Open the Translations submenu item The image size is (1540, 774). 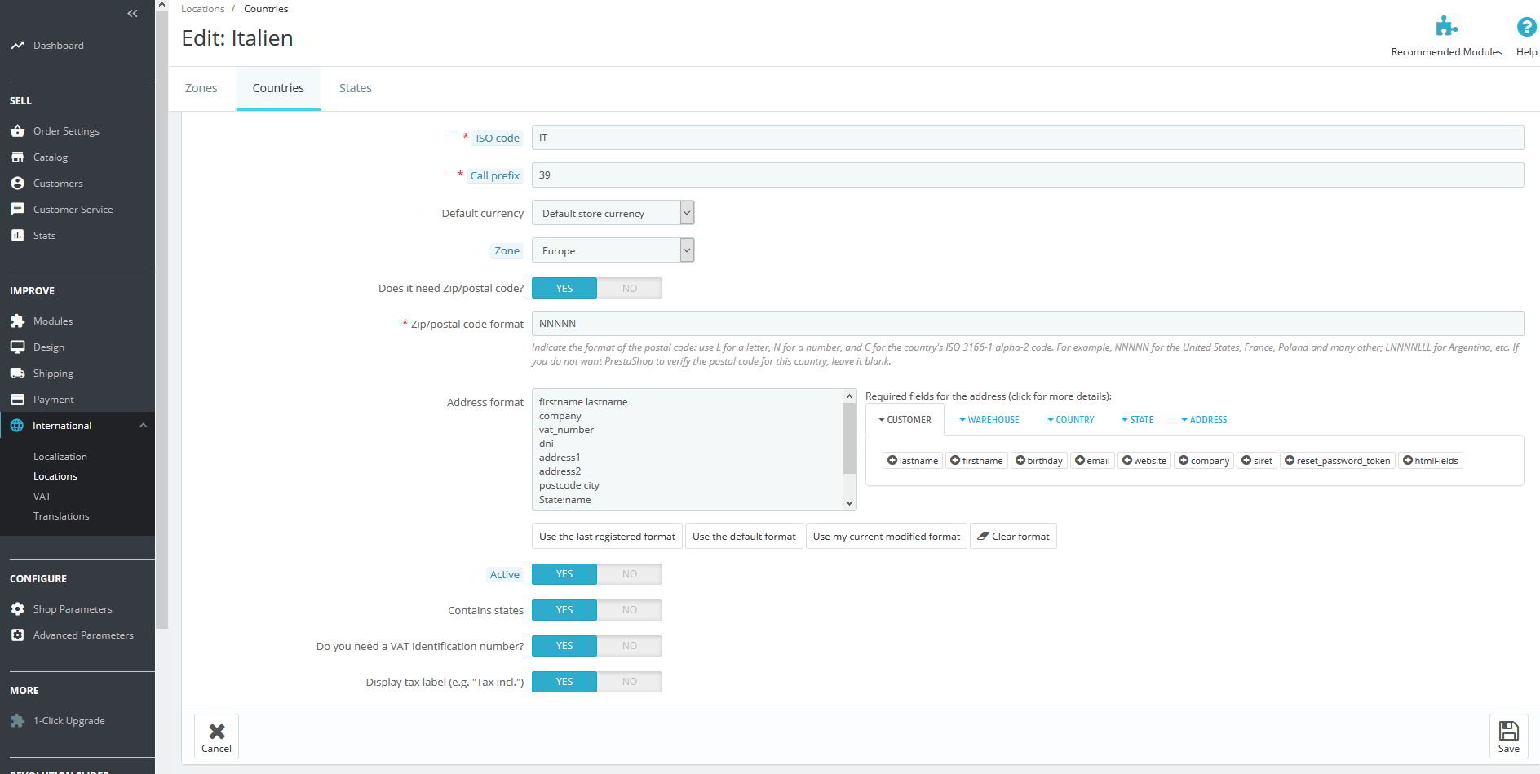pos(61,516)
